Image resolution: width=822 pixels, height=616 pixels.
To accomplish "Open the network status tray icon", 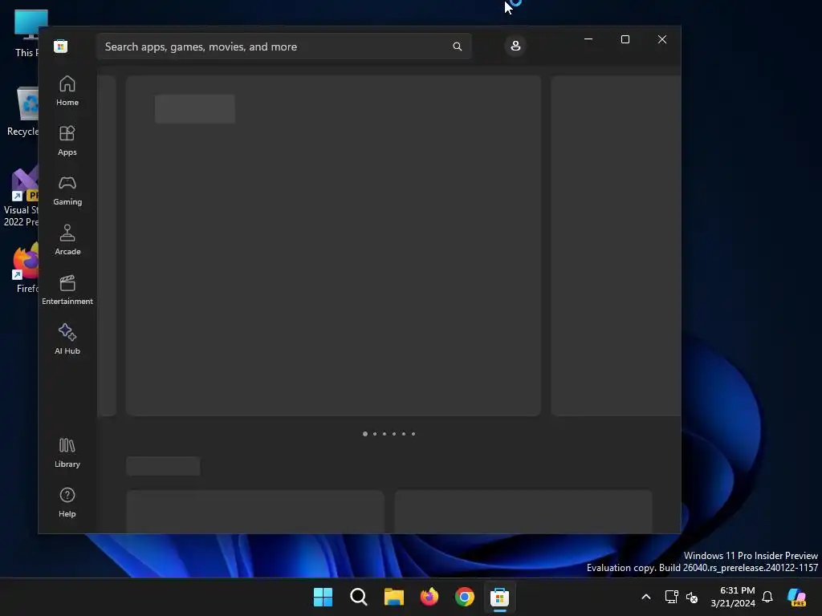I will pos(671,597).
